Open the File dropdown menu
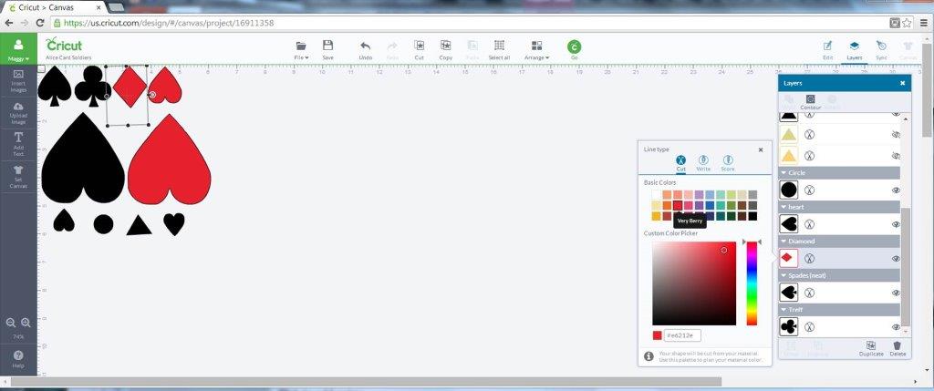 (301, 50)
